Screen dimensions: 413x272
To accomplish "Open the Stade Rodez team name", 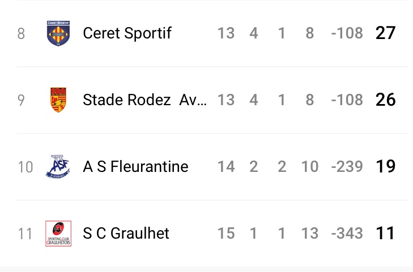I will coord(144,100).
